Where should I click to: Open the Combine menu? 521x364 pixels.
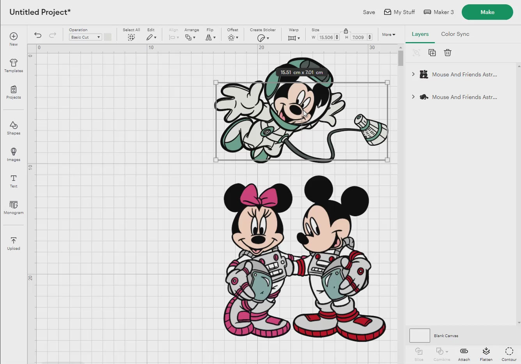442,354
